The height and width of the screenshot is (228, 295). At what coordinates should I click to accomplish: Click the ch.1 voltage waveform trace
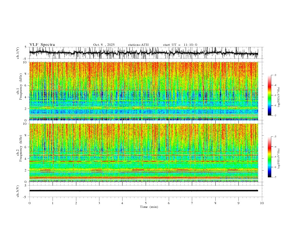143,53
